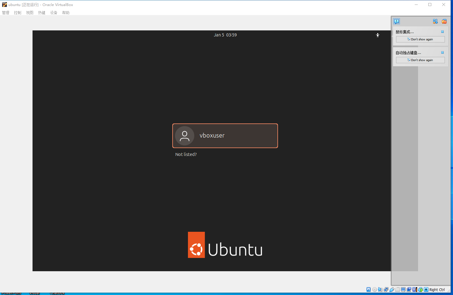Click Don't show again for 自动独占键盘
The width and height of the screenshot is (453, 295).
point(420,60)
